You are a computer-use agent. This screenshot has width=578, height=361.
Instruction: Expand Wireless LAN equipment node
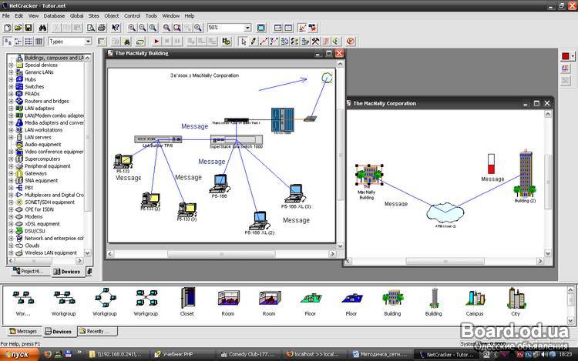coord(11,252)
